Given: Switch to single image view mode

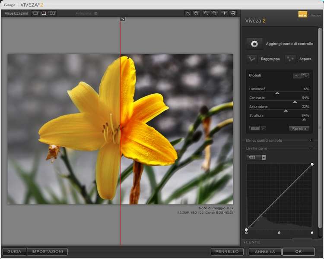Looking at the screenshot, I should (x=35, y=13).
